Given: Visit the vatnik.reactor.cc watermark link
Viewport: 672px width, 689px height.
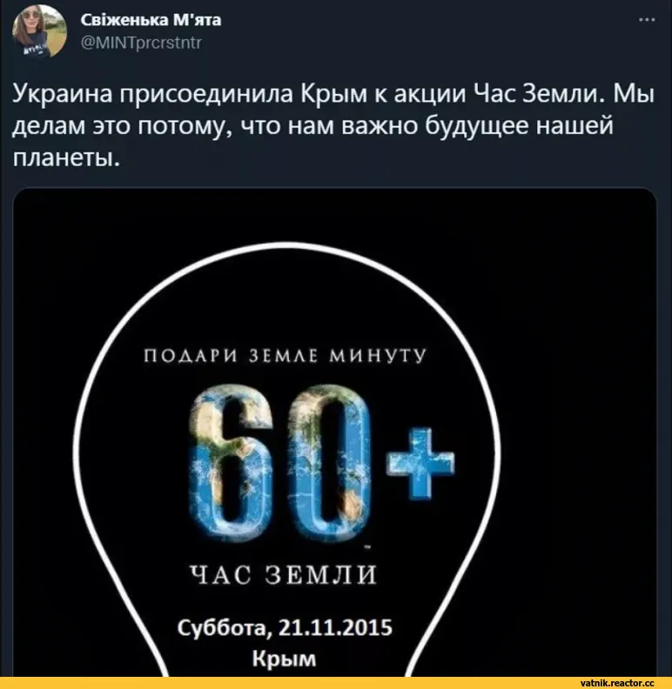Looking at the screenshot, I should (617, 683).
